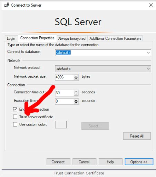Click the Execution time-out value field
The width and height of the screenshot is (156, 177).
pyautogui.click(x=65, y=101)
